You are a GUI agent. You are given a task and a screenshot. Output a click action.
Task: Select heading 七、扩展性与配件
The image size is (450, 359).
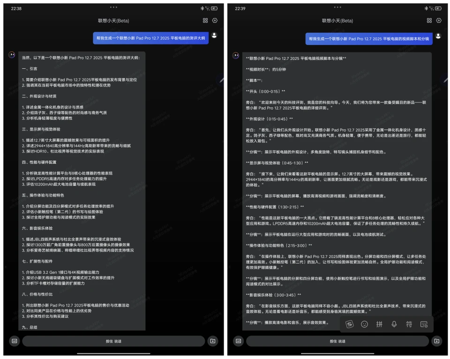(x=37, y=261)
